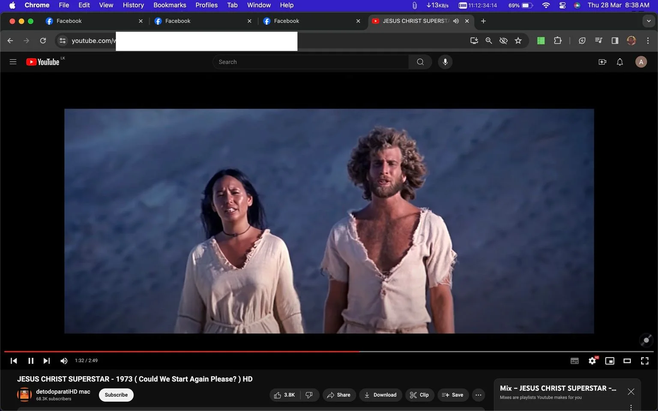
Task: Open YouTube create video icon
Action: point(602,62)
